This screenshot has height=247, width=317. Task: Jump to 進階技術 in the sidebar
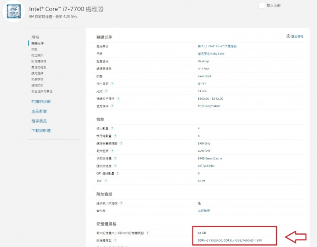[x=37, y=85]
